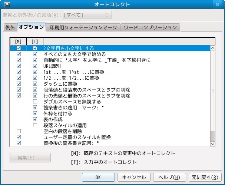225x185 pixels.
Task: Uncheck [T] for すべての文を大文字で始める
Action: pyautogui.click(x=35, y=54)
